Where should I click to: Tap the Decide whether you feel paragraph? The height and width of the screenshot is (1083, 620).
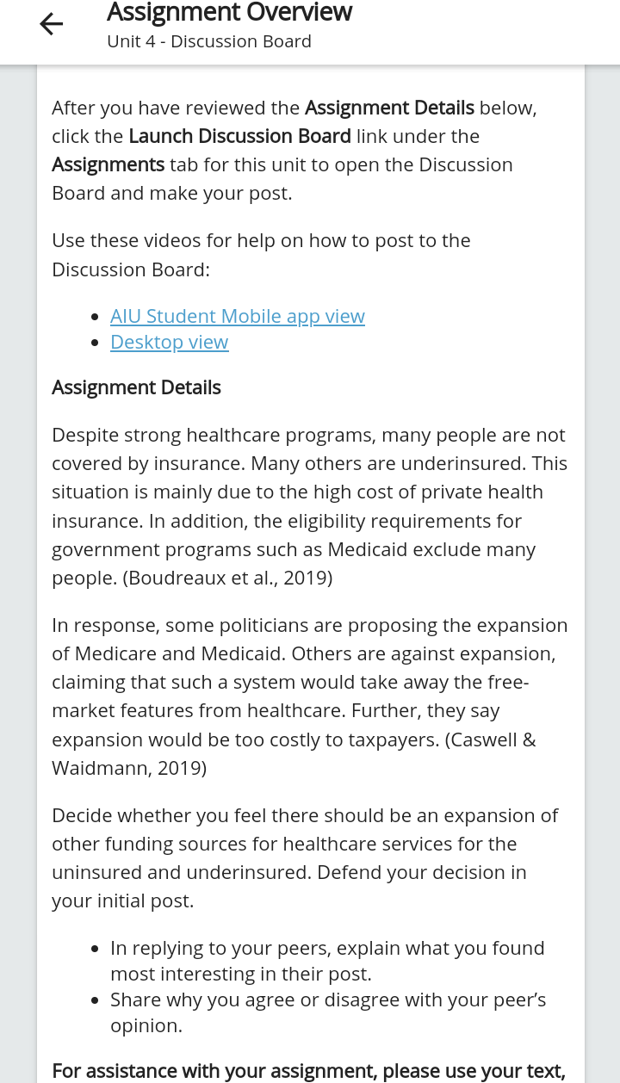[x=306, y=858]
